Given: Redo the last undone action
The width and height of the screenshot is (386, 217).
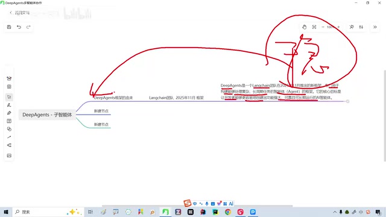Looking at the screenshot, I should (x=28, y=27).
